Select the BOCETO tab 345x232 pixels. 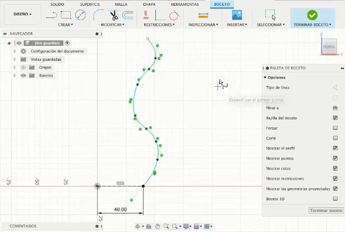click(222, 4)
